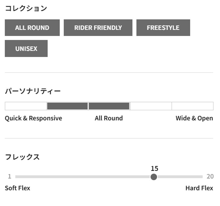
Task: Select the second filled personality segment
Action: (x=67, y=106)
